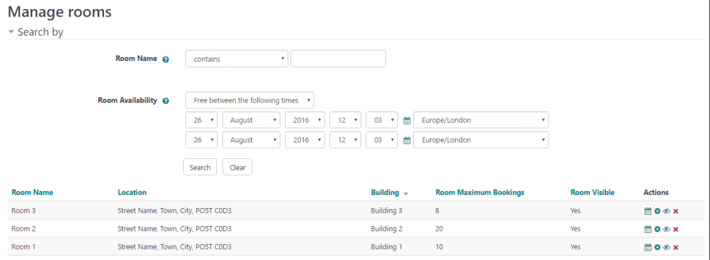710x260 pixels.
Task: Click the Room Availability help icon
Action: coord(166,101)
